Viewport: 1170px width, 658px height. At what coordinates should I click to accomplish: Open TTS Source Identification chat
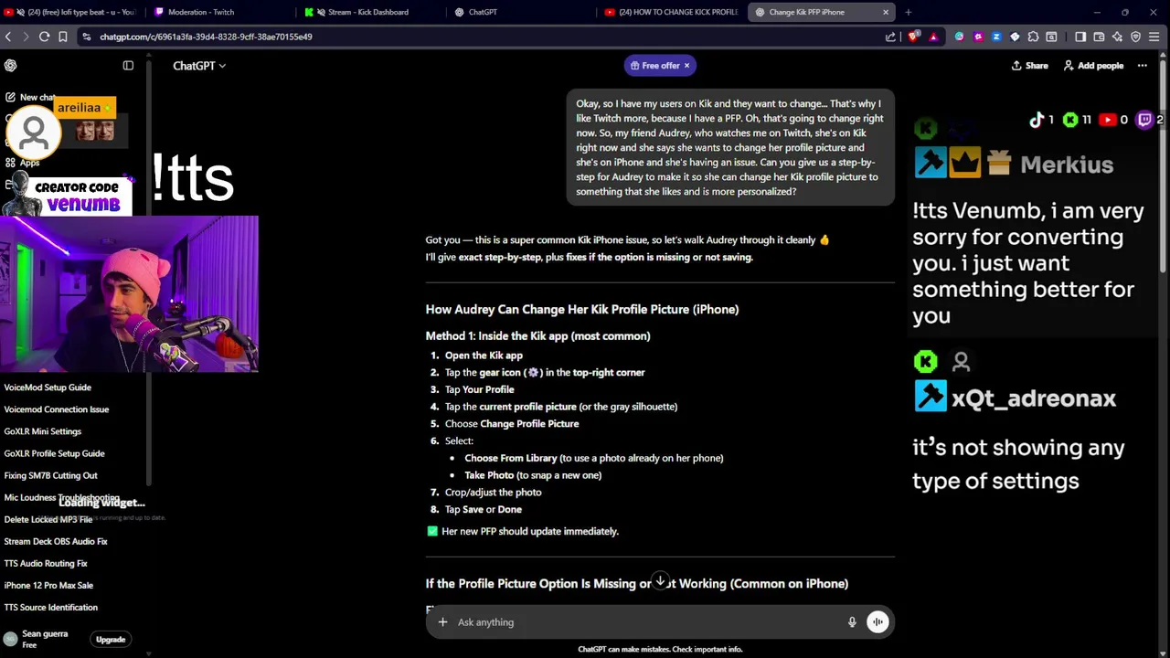[x=50, y=607]
